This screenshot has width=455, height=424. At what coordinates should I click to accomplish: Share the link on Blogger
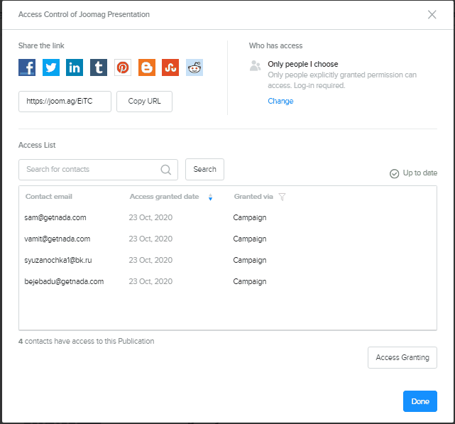coord(147,67)
